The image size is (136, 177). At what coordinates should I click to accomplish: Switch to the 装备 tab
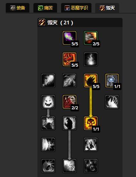coord(18,8)
